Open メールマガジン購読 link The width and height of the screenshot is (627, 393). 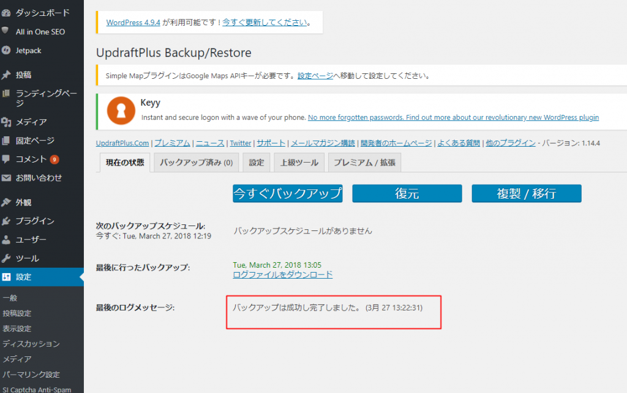pos(323,143)
